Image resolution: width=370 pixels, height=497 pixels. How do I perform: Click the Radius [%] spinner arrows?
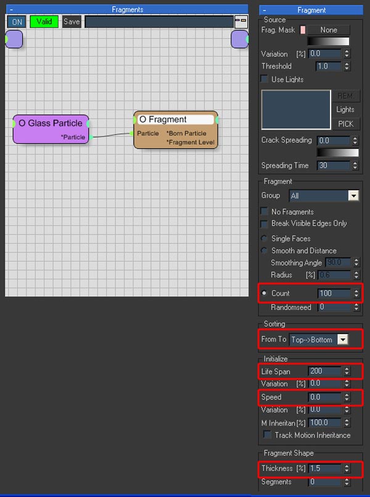click(x=356, y=275)
